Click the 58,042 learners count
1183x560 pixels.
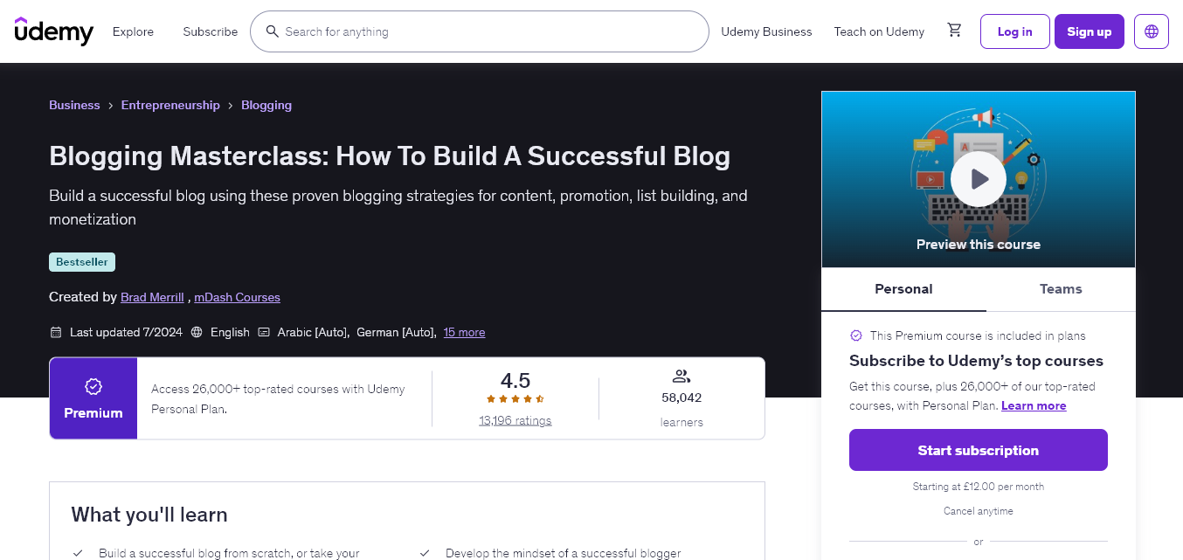tap(681, 398)
